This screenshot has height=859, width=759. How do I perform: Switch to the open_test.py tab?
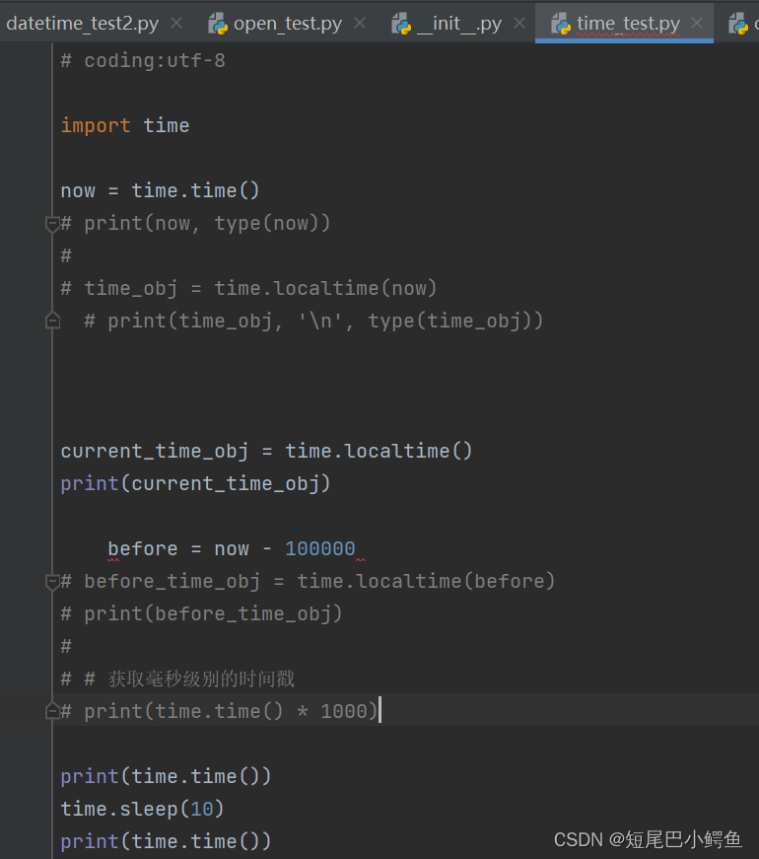[x=288, y=24]
